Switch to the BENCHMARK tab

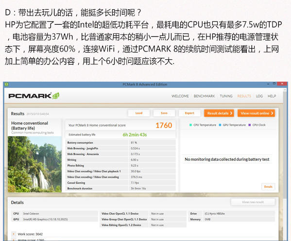pos(204,96)
